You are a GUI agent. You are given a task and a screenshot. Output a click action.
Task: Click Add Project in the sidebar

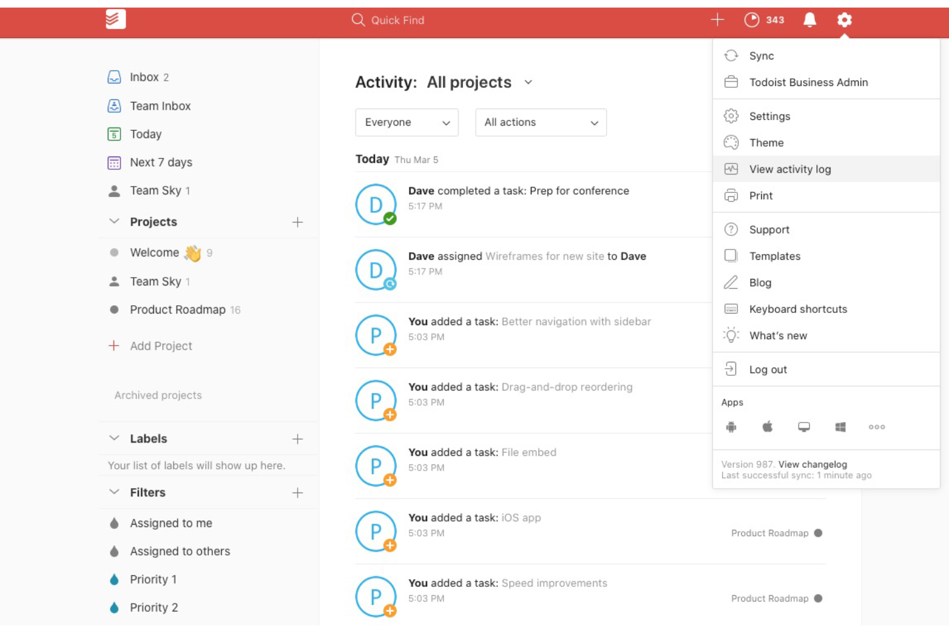point(161,346)
